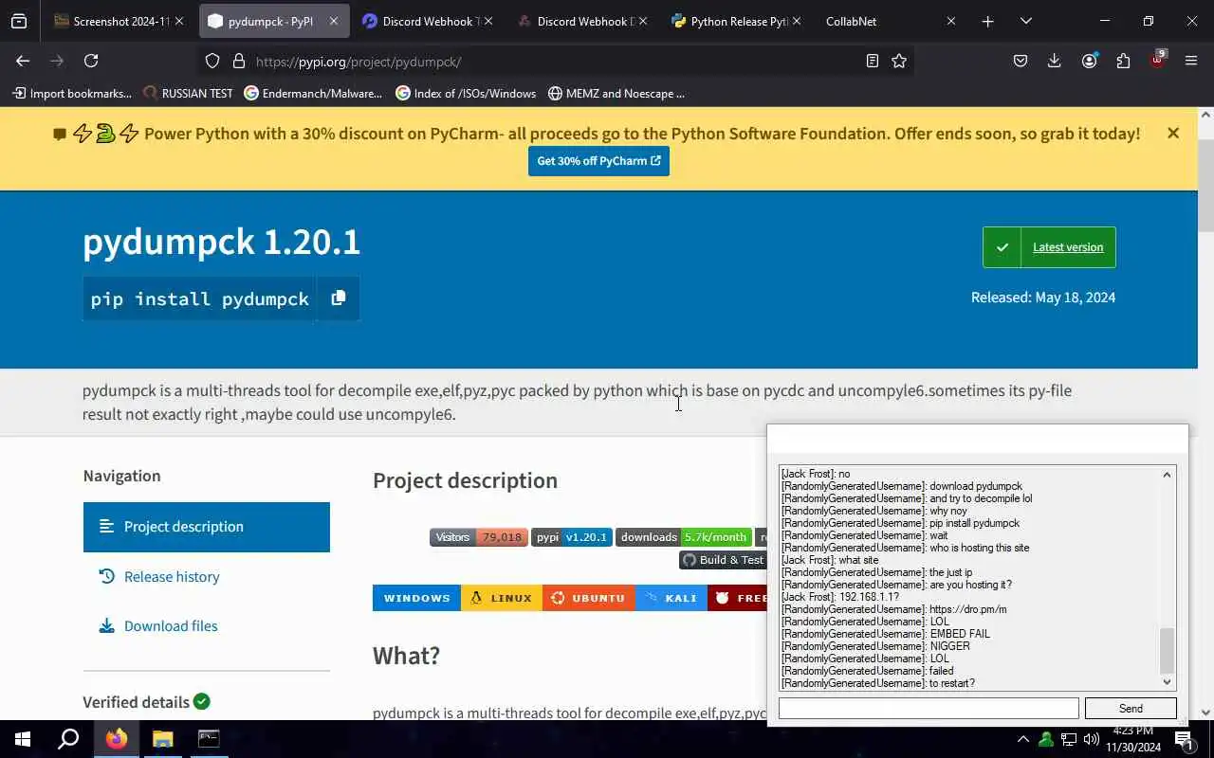Click the tracking protection shield icon
Screen dimensions: 1214x758
[x=212, y=61]
